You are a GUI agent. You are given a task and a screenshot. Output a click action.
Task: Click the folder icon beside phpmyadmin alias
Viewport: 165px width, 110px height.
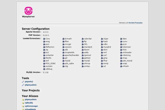23,100
